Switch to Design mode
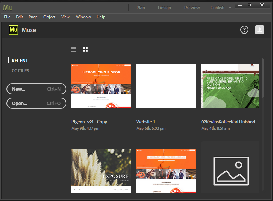 pyautogui.click(x=164, y=8)
